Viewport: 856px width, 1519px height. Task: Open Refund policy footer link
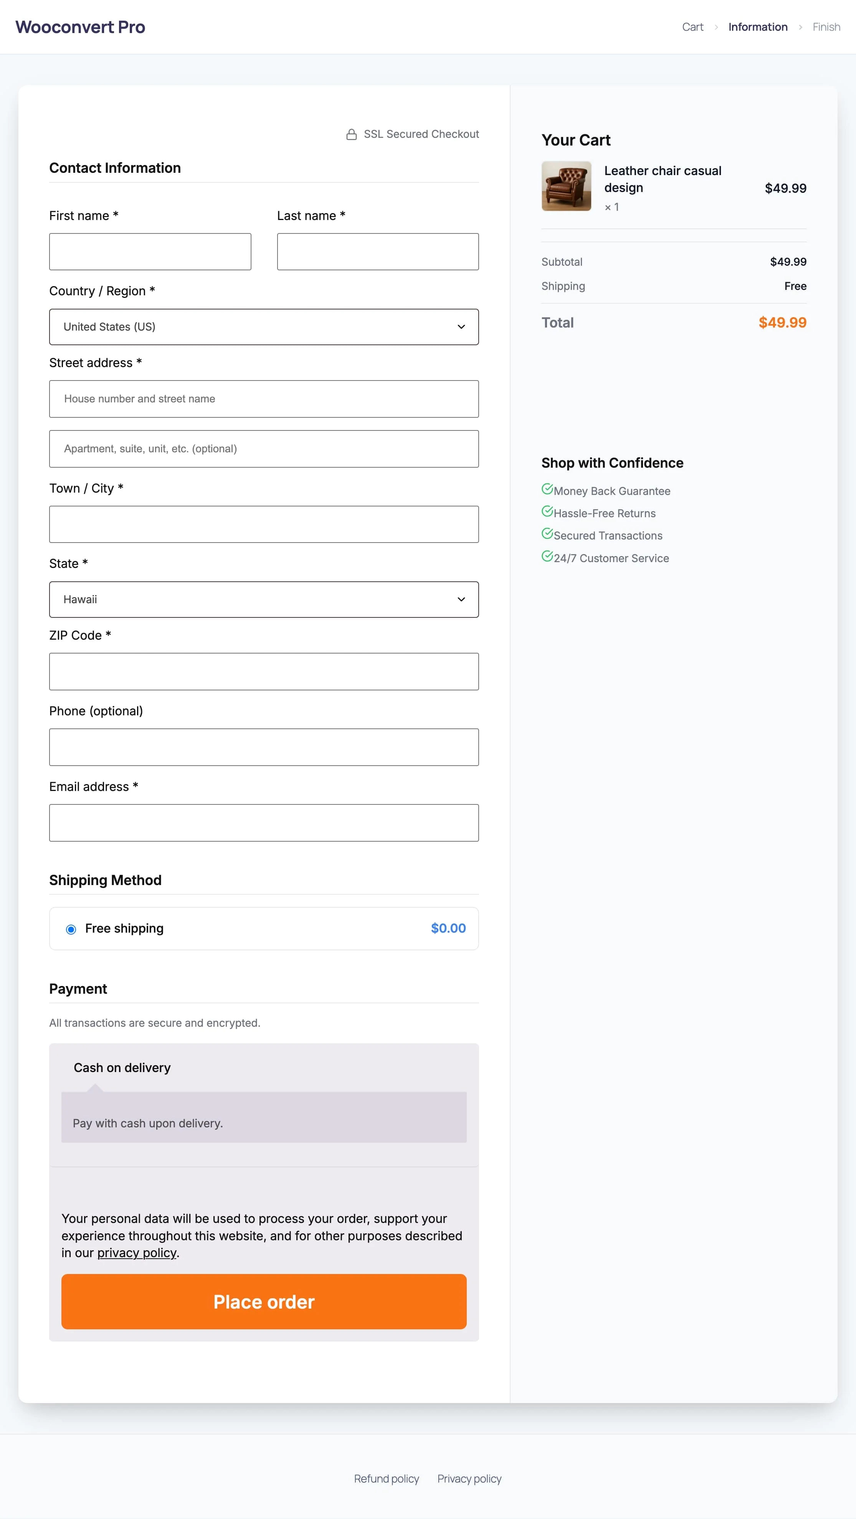(x=386, y=1478)
